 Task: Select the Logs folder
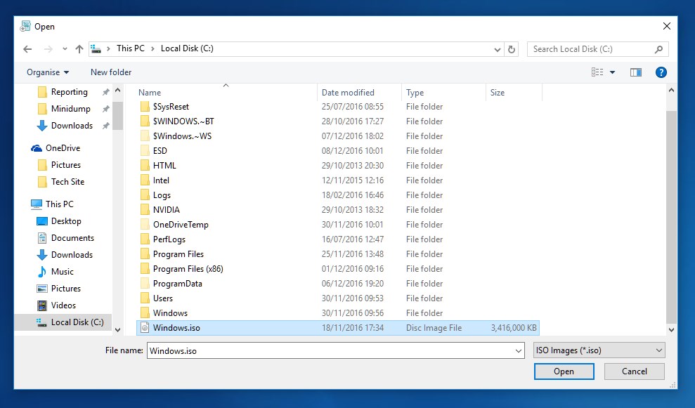(x=162, y=195)
